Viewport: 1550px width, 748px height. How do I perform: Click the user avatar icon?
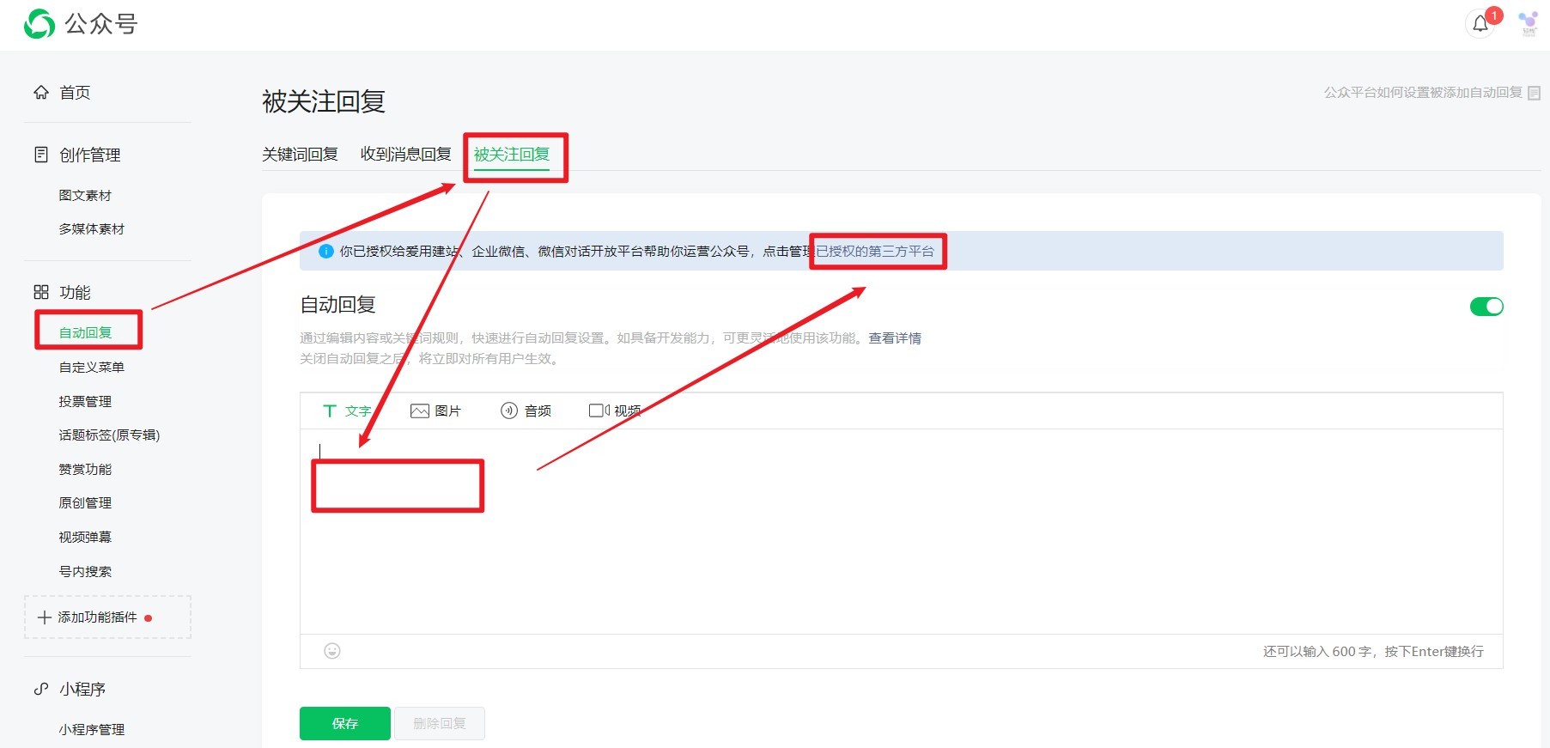(x=1529, y=23)
